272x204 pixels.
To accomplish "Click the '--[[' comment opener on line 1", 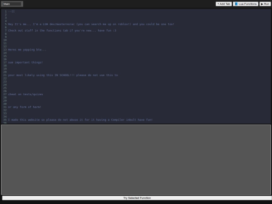I will pos(11,11).
